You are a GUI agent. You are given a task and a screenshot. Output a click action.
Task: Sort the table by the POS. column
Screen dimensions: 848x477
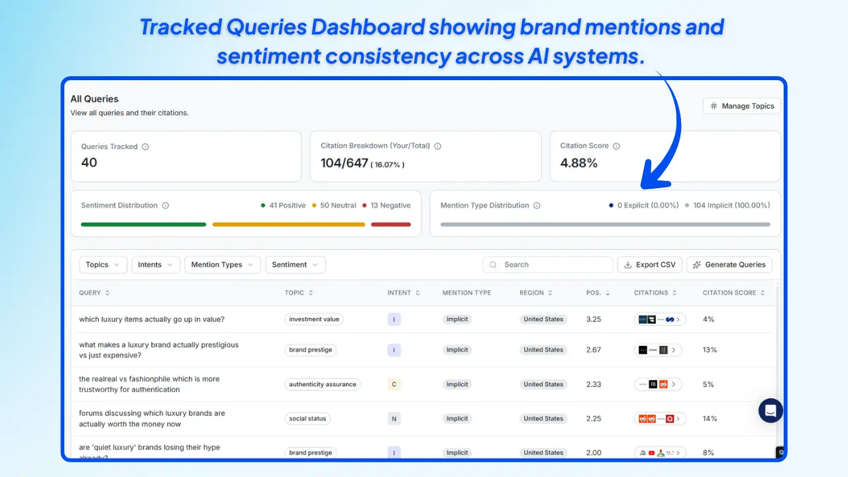click(603, 292)
